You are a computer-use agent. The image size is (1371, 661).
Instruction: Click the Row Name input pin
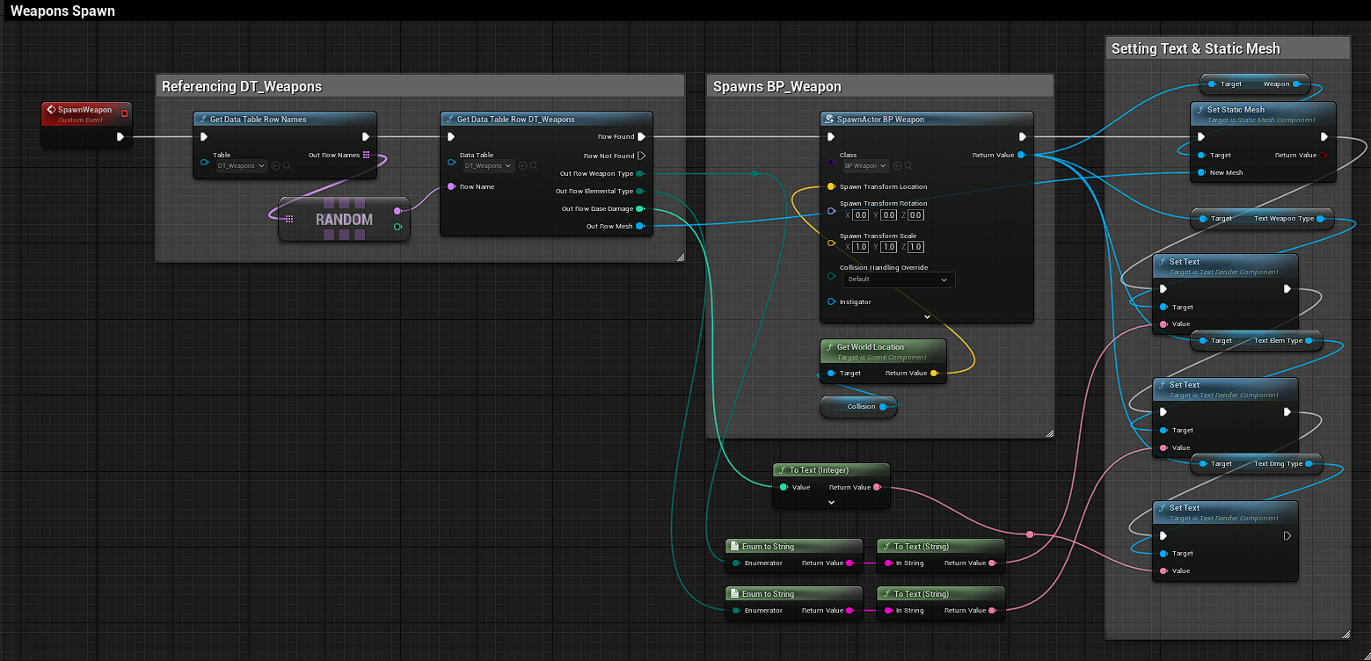(451, 186)
